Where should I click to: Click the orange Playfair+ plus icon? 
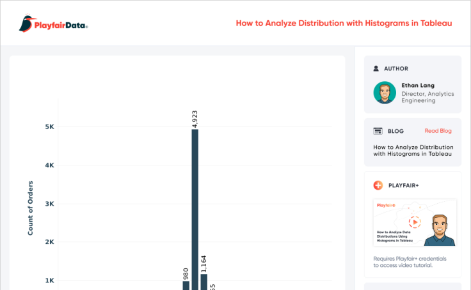[378, 185]
